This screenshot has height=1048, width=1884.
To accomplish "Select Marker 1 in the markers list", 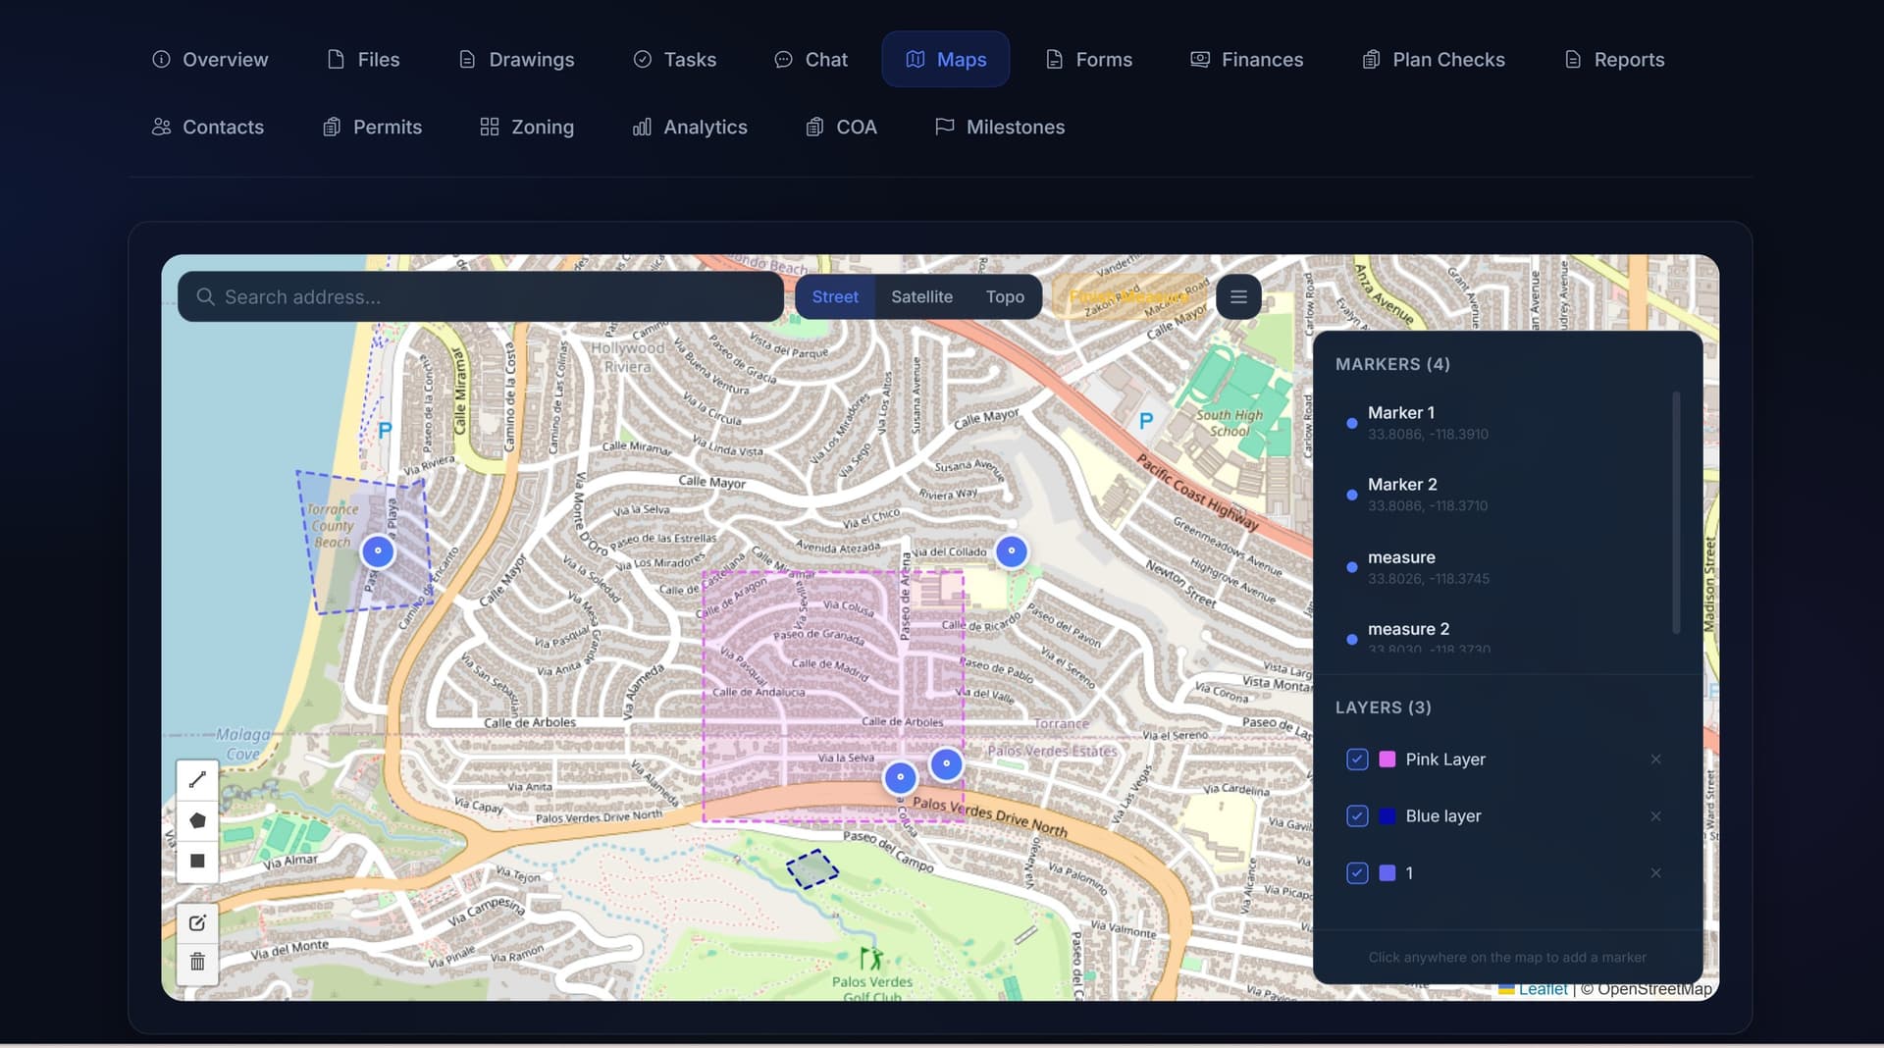I will click(x=1502, y=423).
